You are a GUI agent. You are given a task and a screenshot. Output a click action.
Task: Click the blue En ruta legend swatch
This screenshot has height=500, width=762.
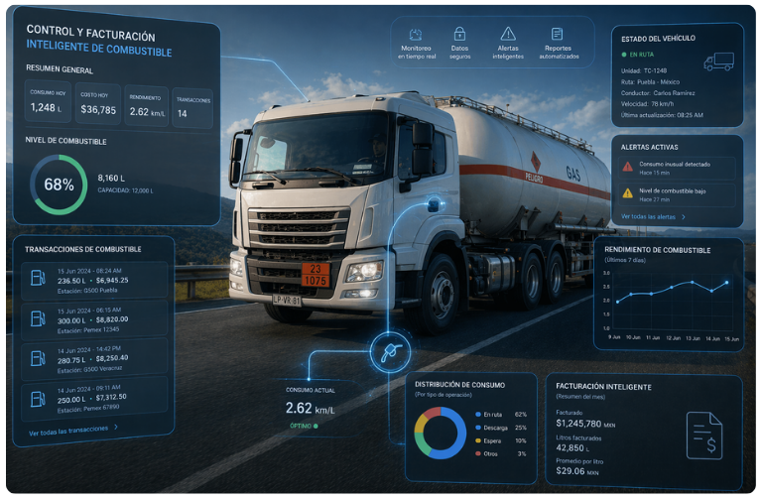[x=478, y=414]
